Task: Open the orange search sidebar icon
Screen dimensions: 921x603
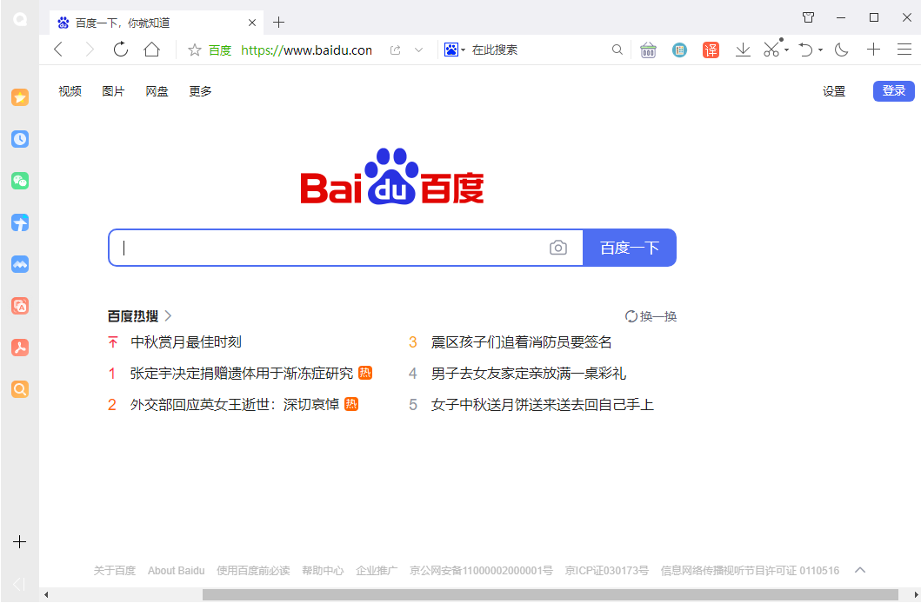Action: (20, 389)
